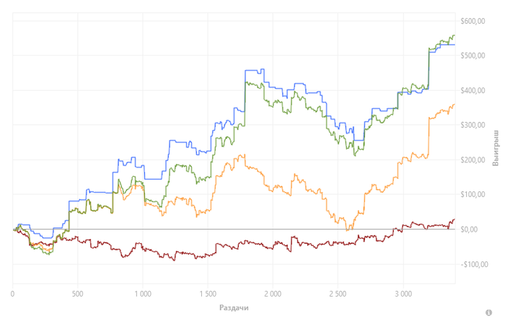This screenshot has width=505, height=319.
Task: Click the green line's endpoint at far right
Action: (454, 35)
